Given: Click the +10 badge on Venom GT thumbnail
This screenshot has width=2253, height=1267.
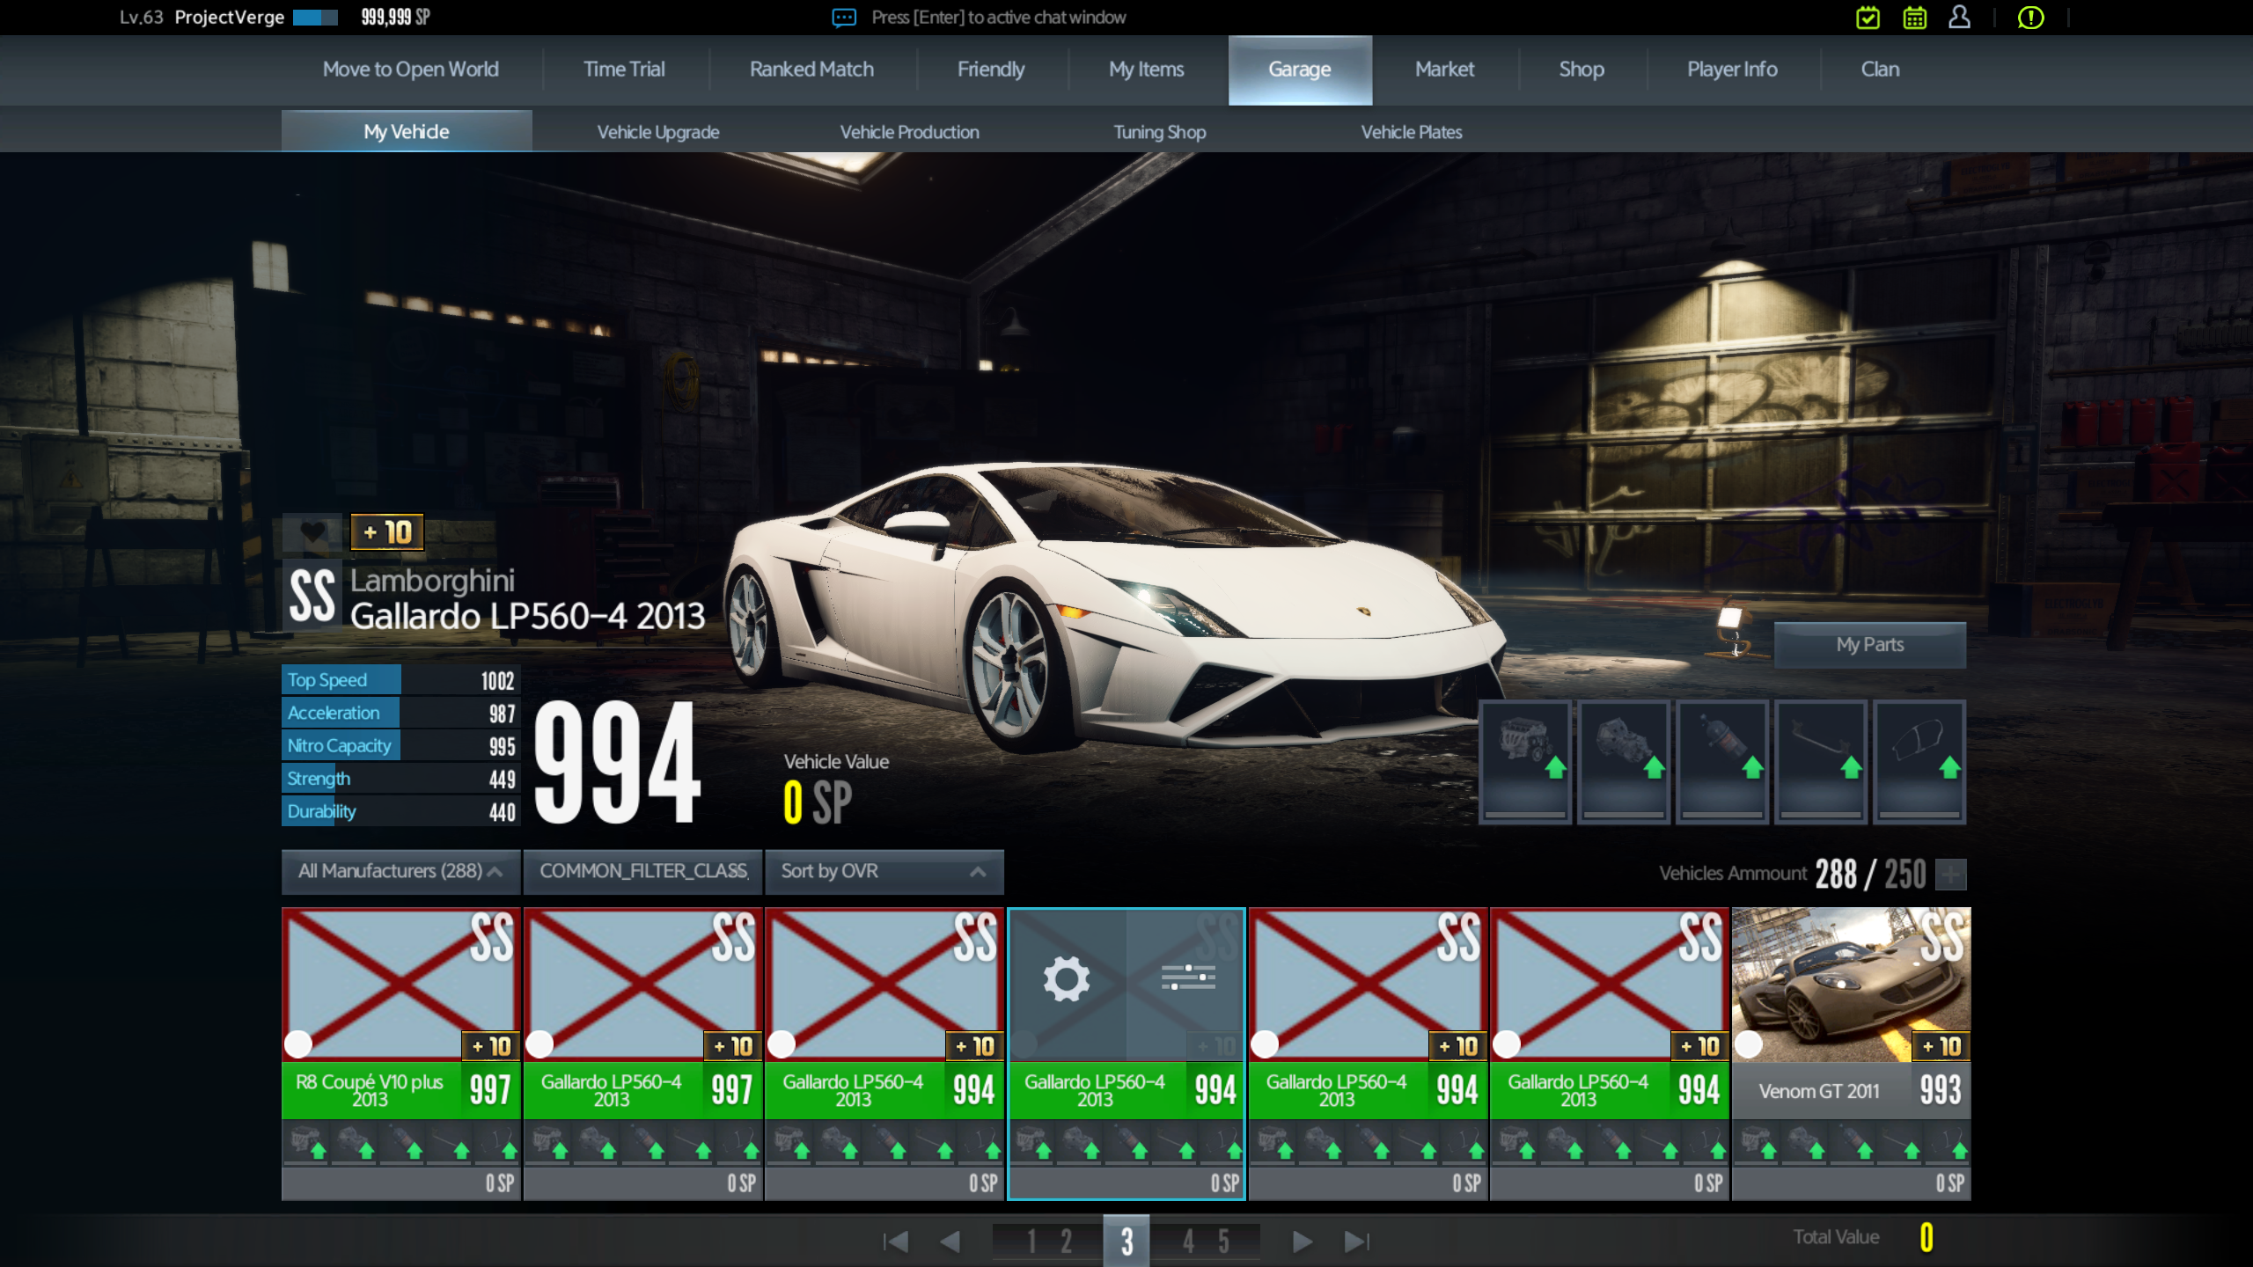Looking at the screenshot, I should pos(1941,1046).
